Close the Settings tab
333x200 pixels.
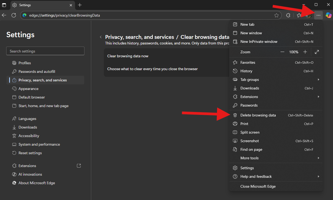point(71,5)
